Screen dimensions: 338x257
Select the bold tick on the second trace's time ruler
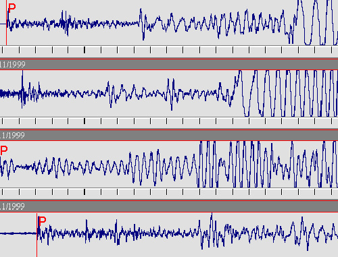click(x=84, y=121)
